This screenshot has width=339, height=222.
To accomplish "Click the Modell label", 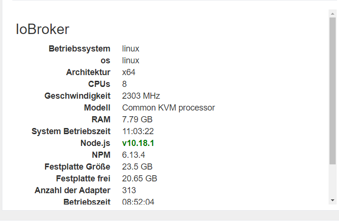I will pos(97,108).
